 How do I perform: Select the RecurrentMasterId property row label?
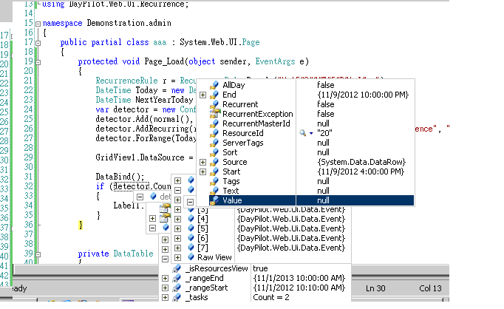point(256,123)
